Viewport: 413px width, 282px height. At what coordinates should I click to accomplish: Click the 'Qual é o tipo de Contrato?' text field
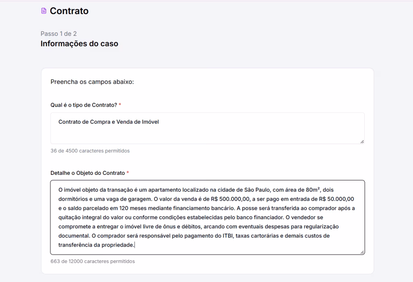click(x=208, y=128)
